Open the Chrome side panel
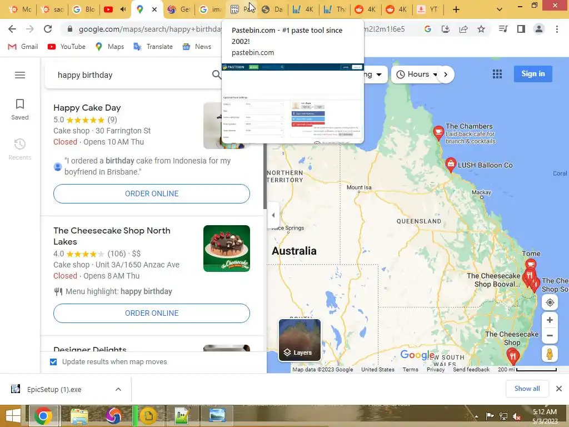The width and height of the screenshot is (569, 427). pos(521,29)
